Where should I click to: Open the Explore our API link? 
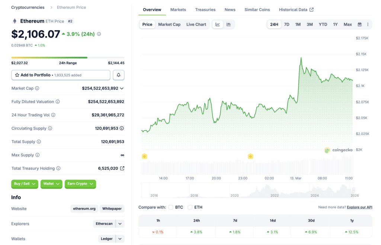point(359,207)
